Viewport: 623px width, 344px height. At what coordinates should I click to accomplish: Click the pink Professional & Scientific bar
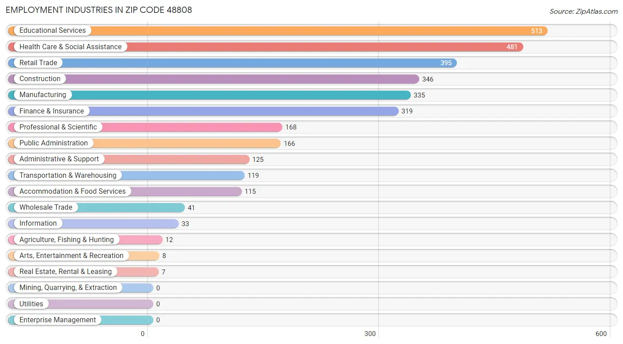coord(145,127)
